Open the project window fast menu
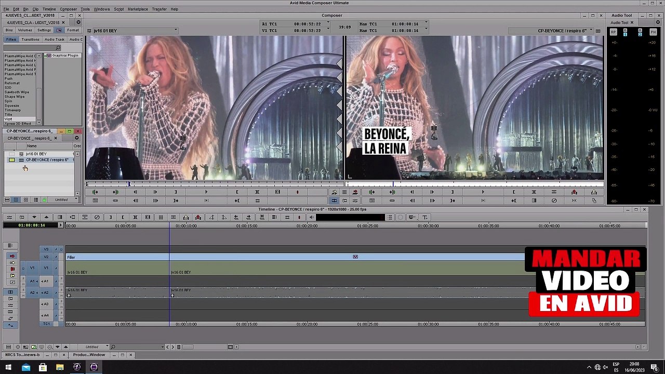Screen dimensions: 665x374 79,22
